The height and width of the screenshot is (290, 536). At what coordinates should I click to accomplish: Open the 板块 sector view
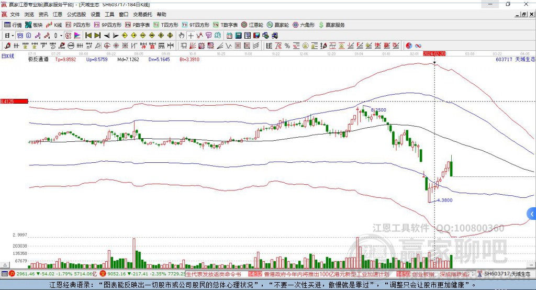pyautogui.click(x=34, y=25)
